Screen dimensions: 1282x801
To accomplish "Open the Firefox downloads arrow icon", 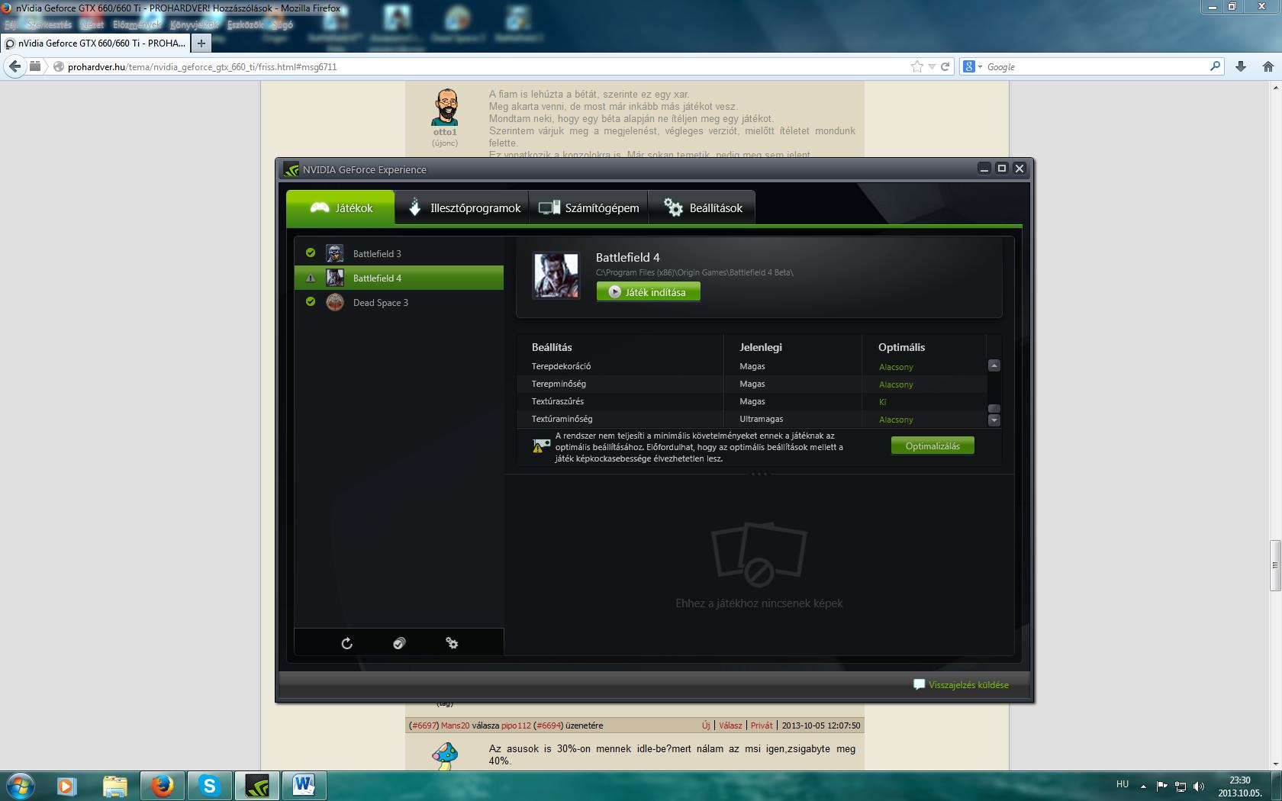I will [x=1241, y=66].
